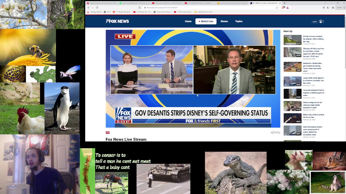Open the Shows menu
This screenshot has height=194, width=346.
224,21
